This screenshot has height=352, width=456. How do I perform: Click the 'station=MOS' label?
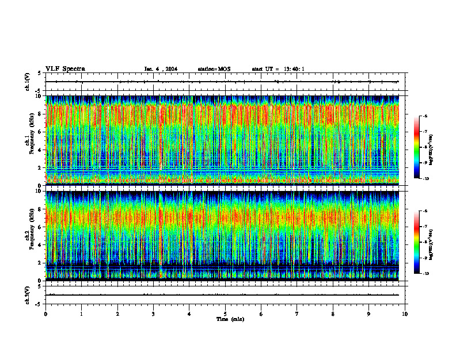pos(214,69)
